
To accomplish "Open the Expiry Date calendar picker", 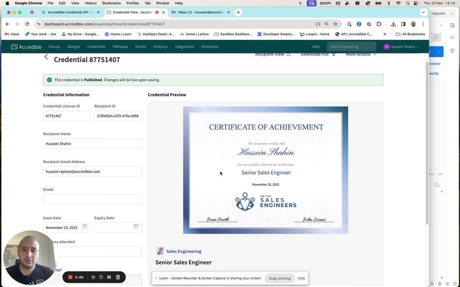I will pos(136,227).
